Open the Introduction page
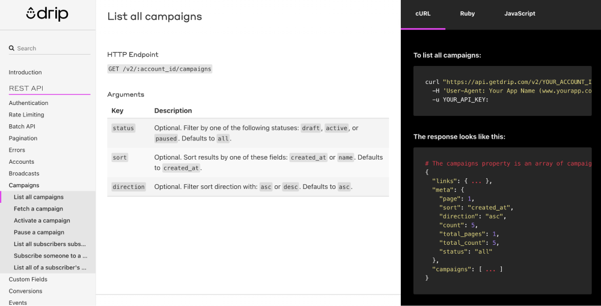Viewport: 601px width, 306px height. point(25,73)
